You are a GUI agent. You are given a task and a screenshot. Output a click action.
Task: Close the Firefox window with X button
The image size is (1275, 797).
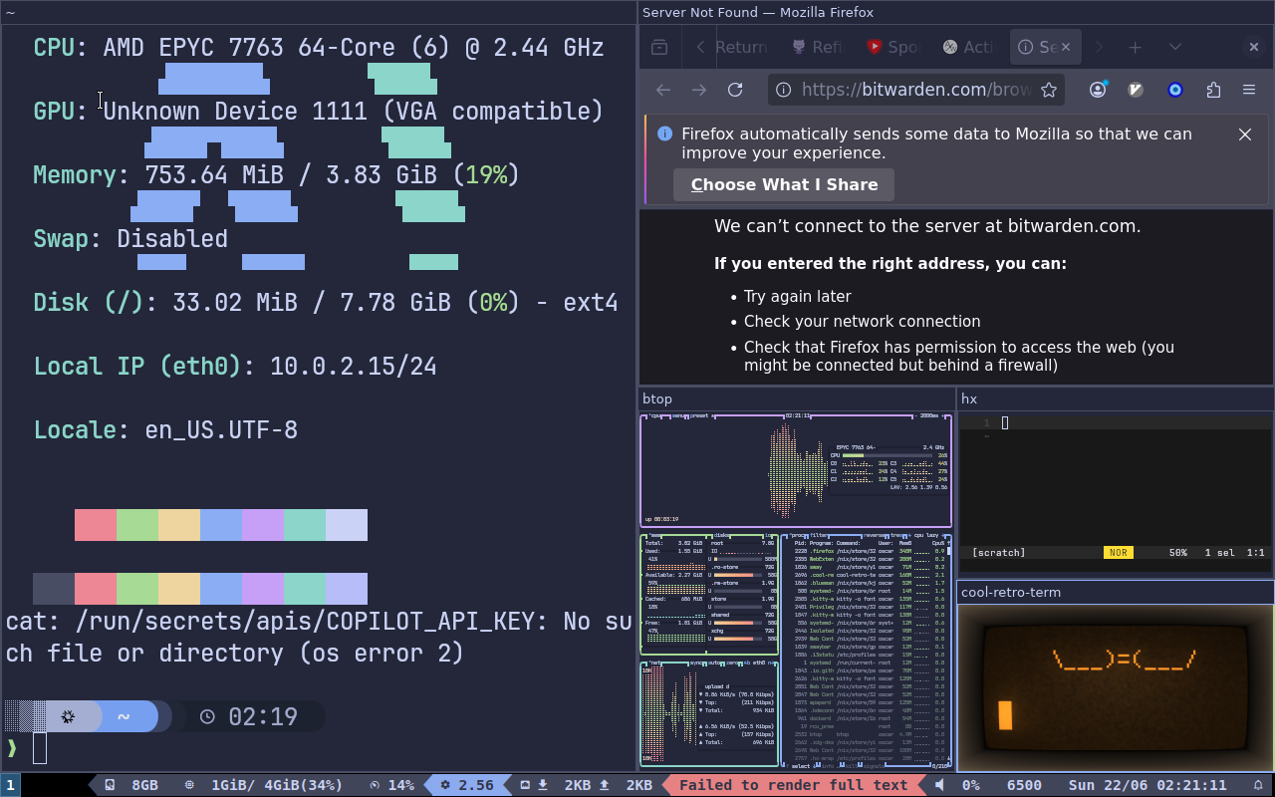1253,47
